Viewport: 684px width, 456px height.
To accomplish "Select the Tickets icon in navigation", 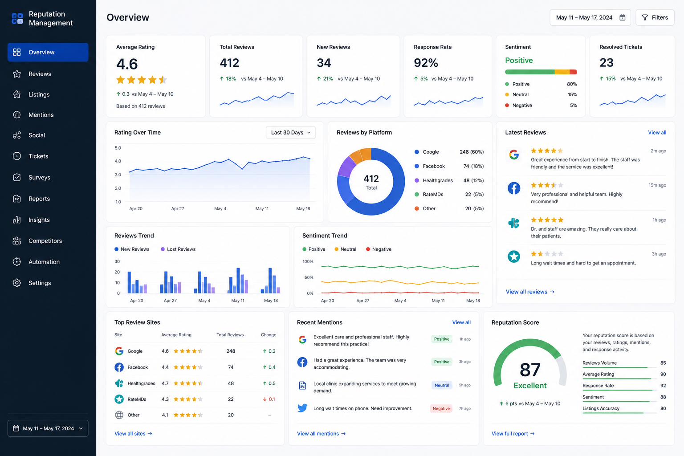I will 17,156.
